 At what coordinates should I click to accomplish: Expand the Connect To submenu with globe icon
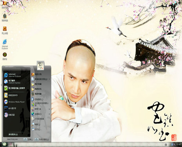click(41, 114)
